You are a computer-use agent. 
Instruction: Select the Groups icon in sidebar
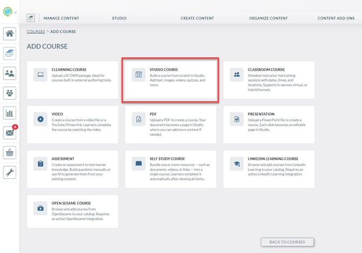click(x=10, y=93)
